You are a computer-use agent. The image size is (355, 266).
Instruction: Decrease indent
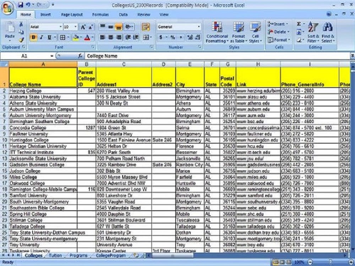(x=128, y=37)
